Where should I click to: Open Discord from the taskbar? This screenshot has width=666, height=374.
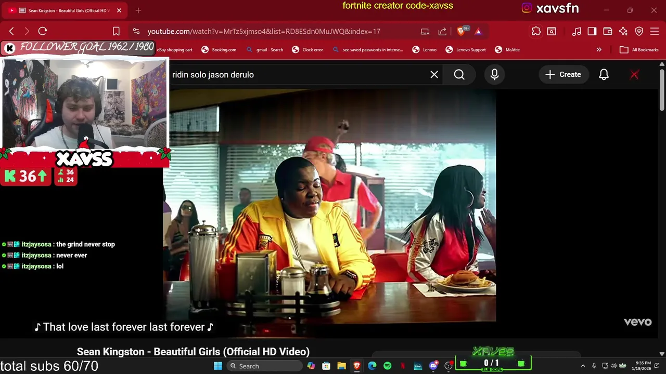(433, 366)
